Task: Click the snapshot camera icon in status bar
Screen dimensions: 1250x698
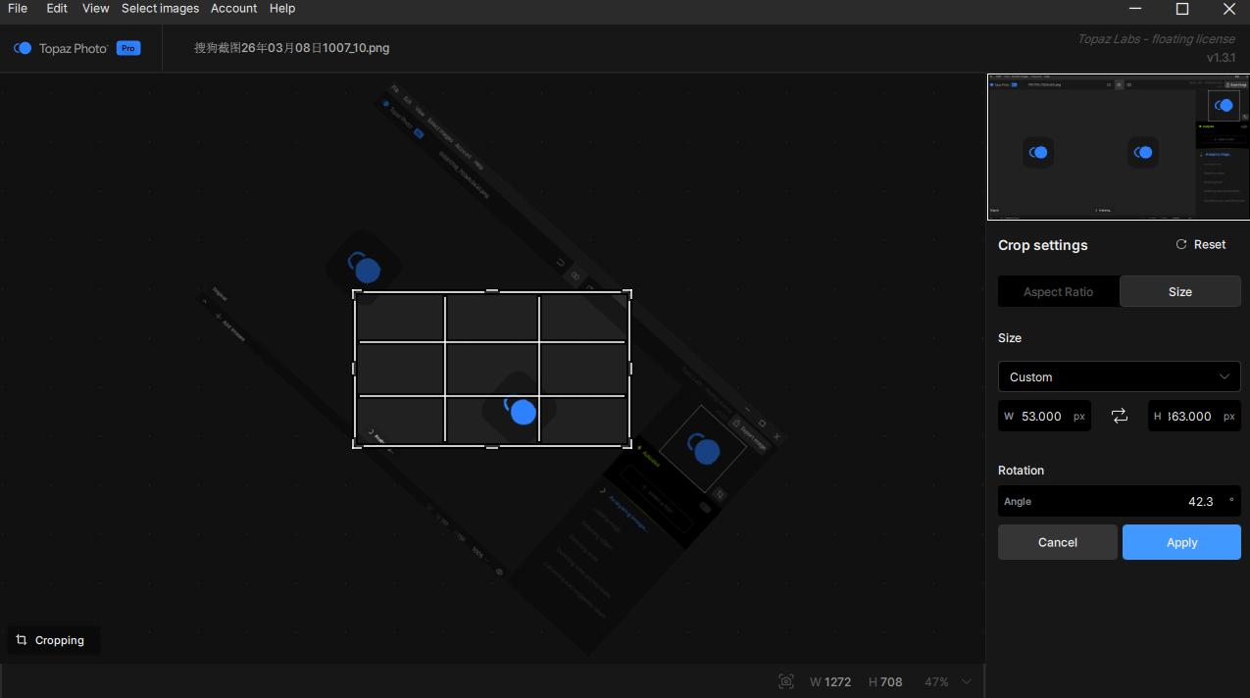Action: click(785, 681)
